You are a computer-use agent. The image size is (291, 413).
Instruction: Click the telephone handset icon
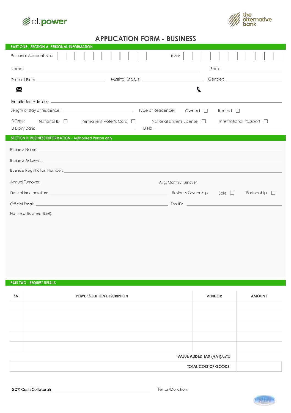pyautogui.click(x=199, y=89)
